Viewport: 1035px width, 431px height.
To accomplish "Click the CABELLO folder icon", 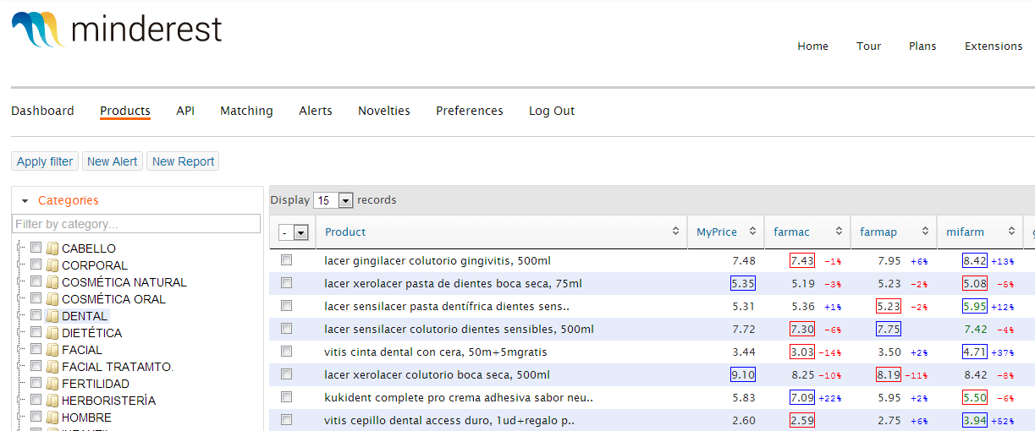I will [52, 248].
